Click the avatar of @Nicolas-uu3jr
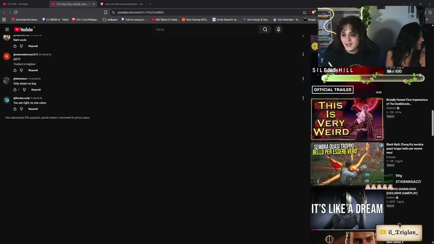Screen dimensions: 434x244 point(6,100)
